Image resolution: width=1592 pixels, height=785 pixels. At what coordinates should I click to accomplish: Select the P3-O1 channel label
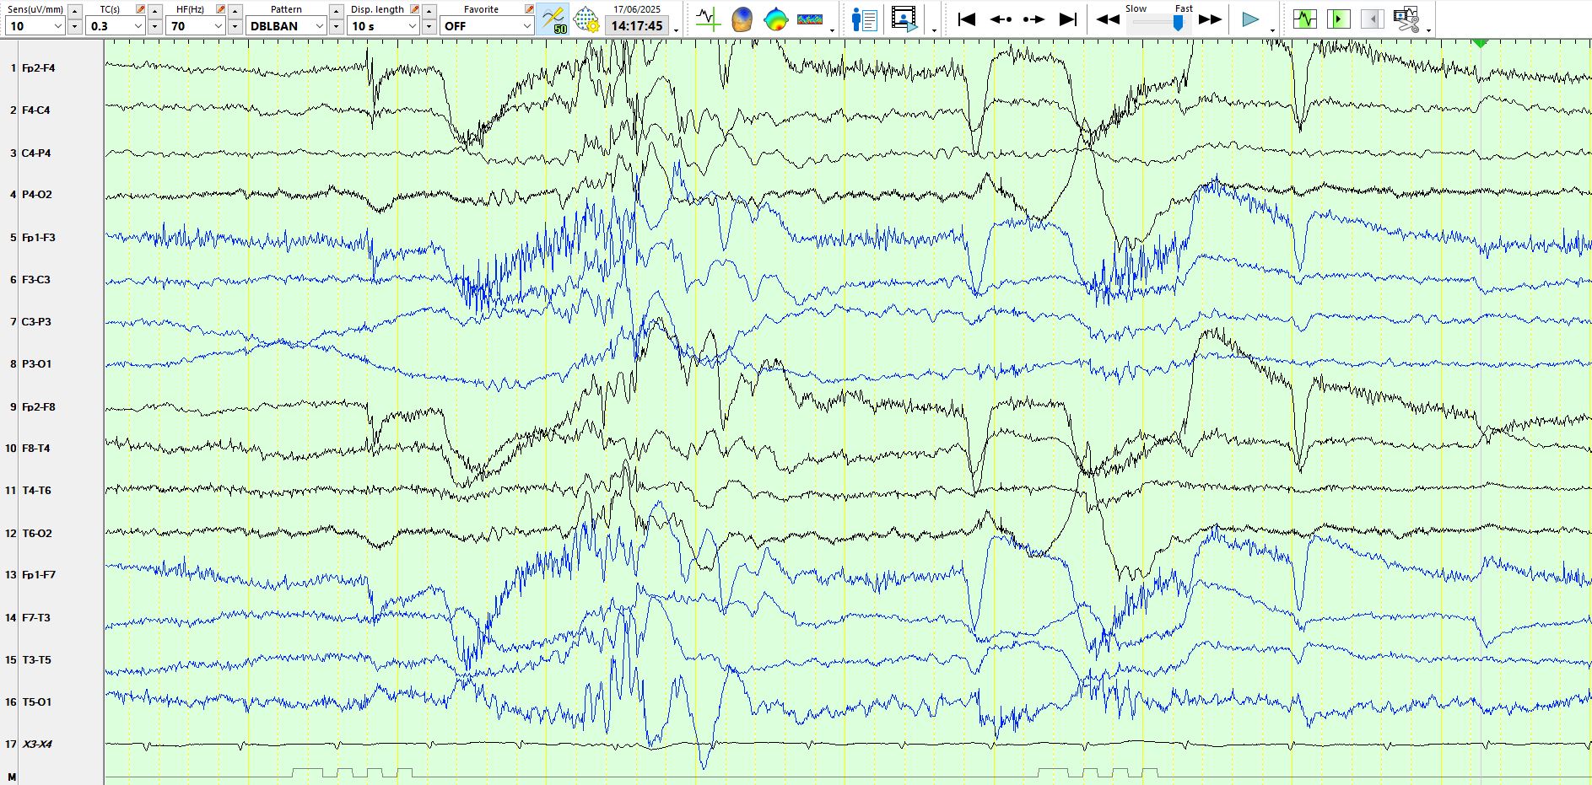pos(37,363)
